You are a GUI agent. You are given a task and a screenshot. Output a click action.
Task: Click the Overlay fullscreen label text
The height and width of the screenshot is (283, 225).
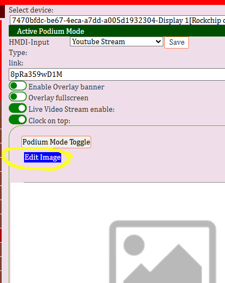point(58,98)
